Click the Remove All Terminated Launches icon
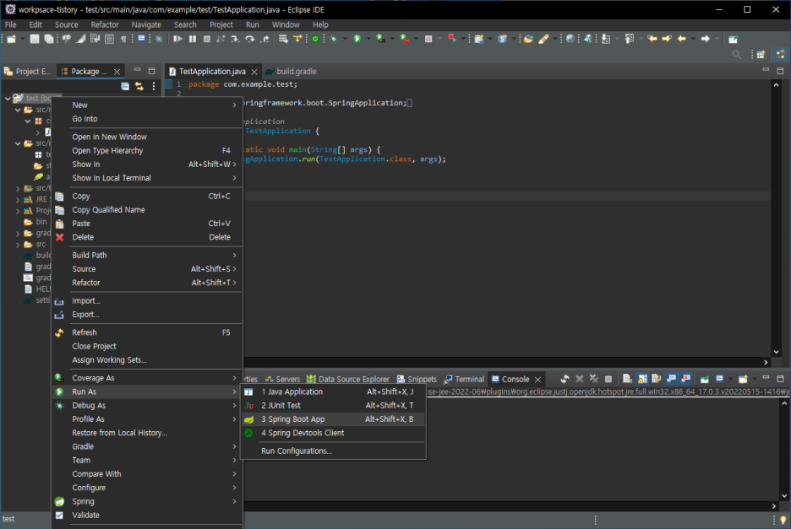This screenshot has width=791, height=529. click(594, 379)
